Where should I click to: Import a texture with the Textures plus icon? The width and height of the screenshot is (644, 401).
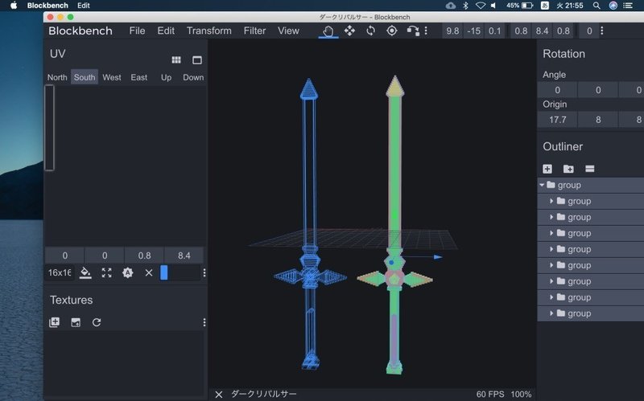54,322
